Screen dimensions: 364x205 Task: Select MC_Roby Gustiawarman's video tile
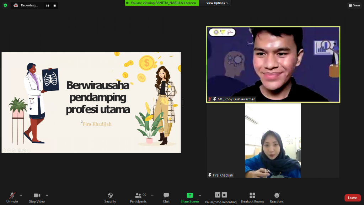point(273,64)
